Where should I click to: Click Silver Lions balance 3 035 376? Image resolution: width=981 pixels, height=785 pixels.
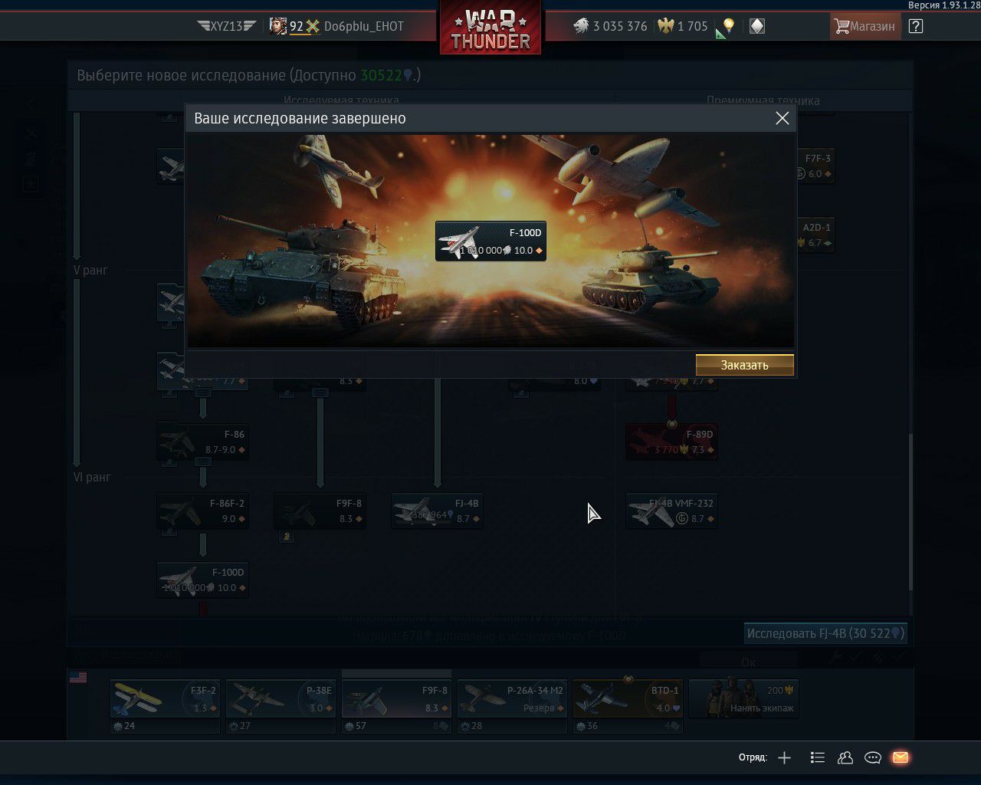611,26
